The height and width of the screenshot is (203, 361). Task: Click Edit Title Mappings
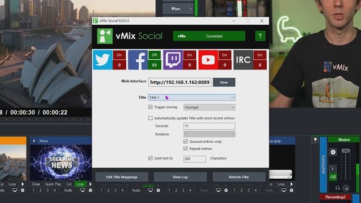click(122, 177)
